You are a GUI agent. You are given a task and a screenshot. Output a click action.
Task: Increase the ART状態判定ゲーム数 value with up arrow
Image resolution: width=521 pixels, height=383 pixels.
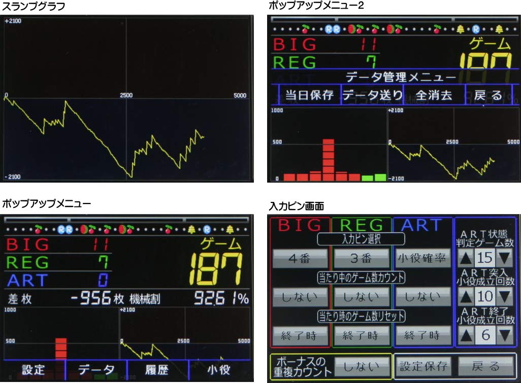[466, 259]
